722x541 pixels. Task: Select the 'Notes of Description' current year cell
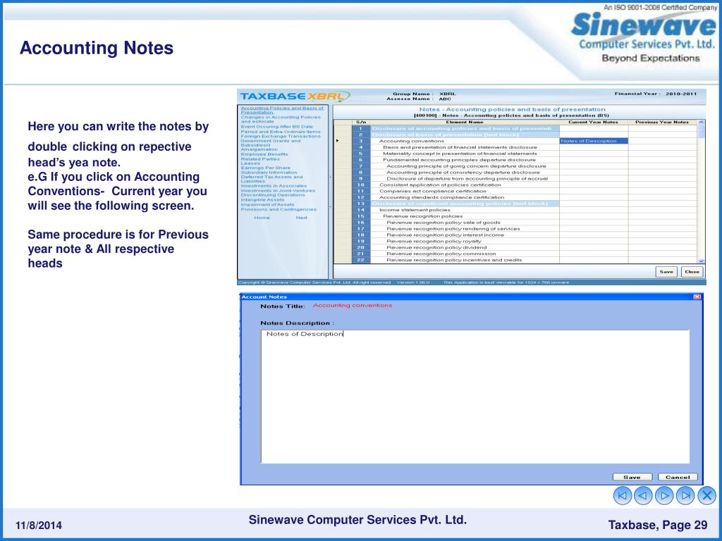(594, 141)
